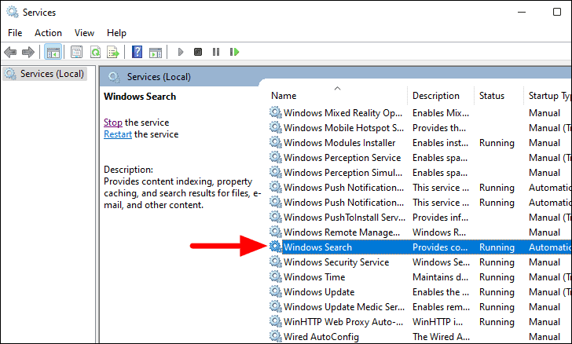Select the Windows Perception Service name
The height and width of the screenshot is (344, 572).
pos(343,158)
